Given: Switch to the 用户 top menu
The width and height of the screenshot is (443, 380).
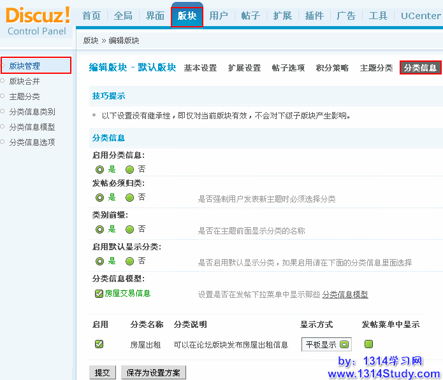Looking at the screenshot, I should click(219, 16).
